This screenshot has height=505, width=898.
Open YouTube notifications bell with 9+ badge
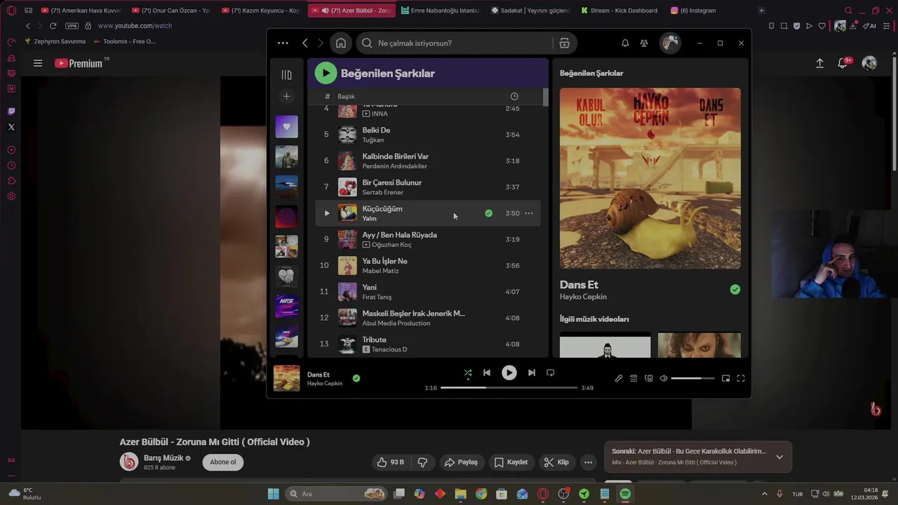pyautogui.click(x=843, y=63)
